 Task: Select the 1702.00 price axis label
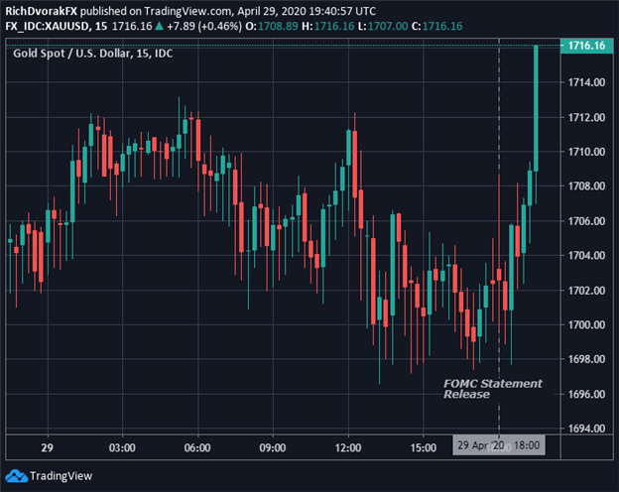[586, 291]
